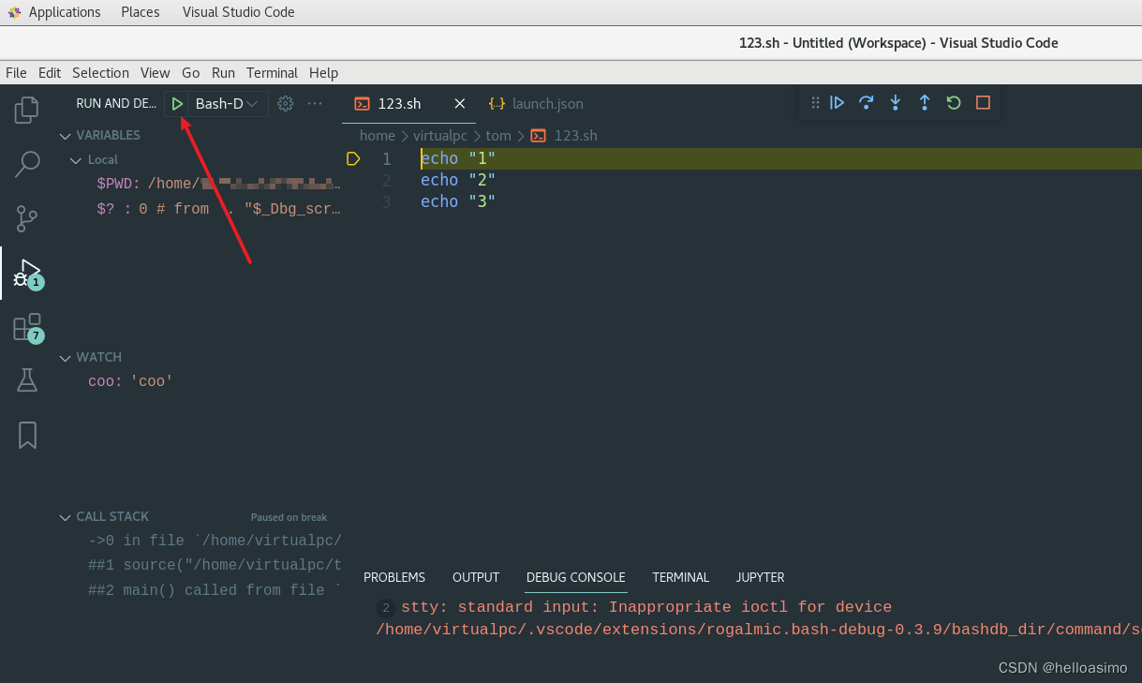This screenshot has width=1142, height=683.
Task: Open the Bookmarks view icon
Action: [27, 435]
